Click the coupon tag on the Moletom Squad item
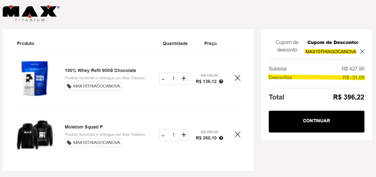This screenshot has width=376, height=177. coord(93,142)
